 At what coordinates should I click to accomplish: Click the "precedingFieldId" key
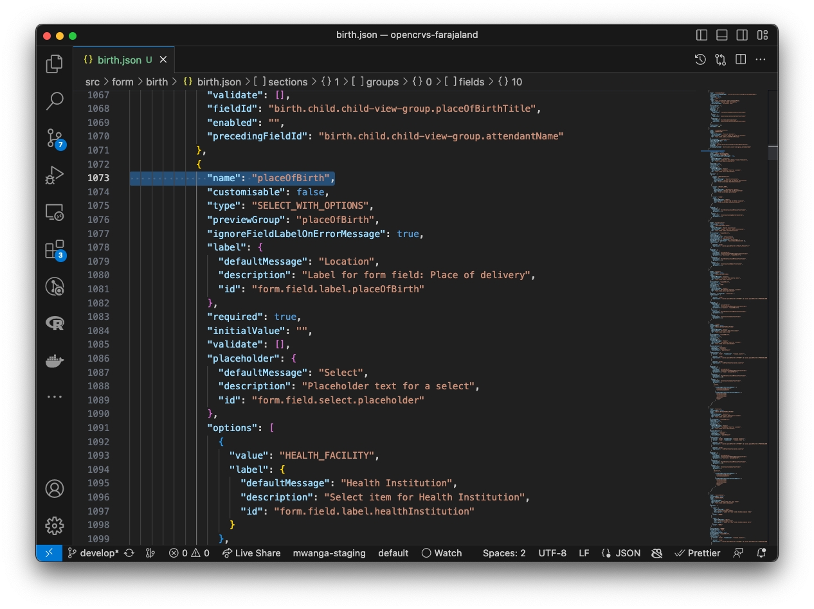pyautogui.click(x=257, y=136)
